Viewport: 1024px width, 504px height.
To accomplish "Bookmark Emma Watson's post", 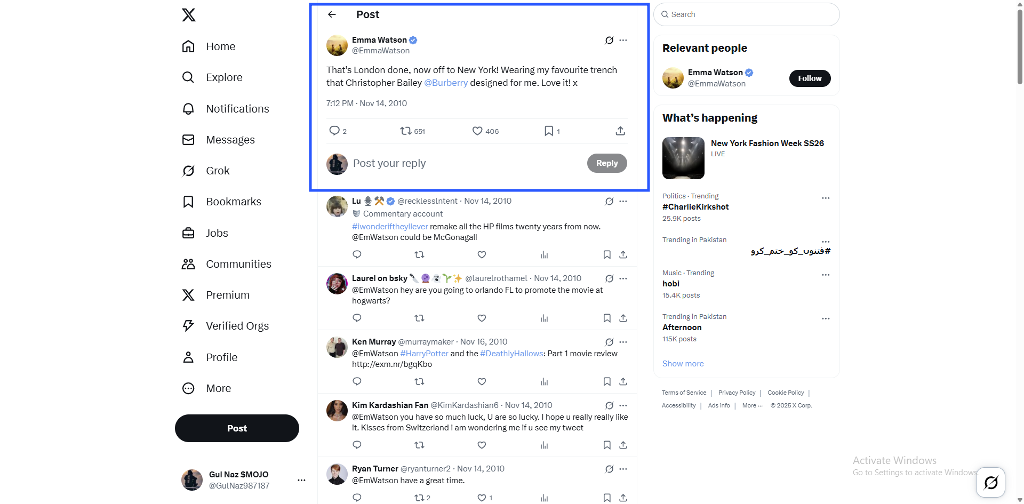I will (x=549, y=131).
